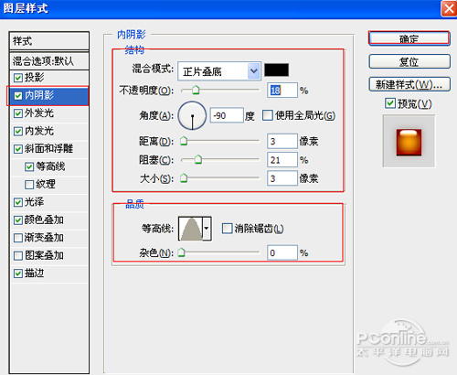Viewport: 457px width, 375px height.
Task: Uncheck the 斜面和浮雕 effect checkbox
Action: click(x=18, y=149)
